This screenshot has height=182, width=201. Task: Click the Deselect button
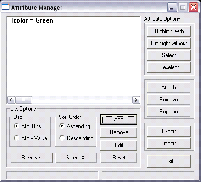169,67
